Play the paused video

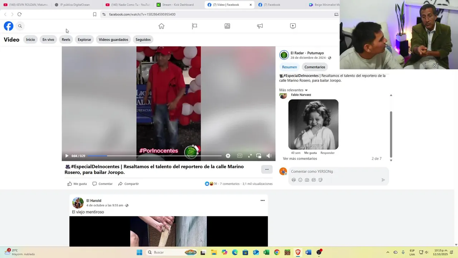[x=67, y=156]
